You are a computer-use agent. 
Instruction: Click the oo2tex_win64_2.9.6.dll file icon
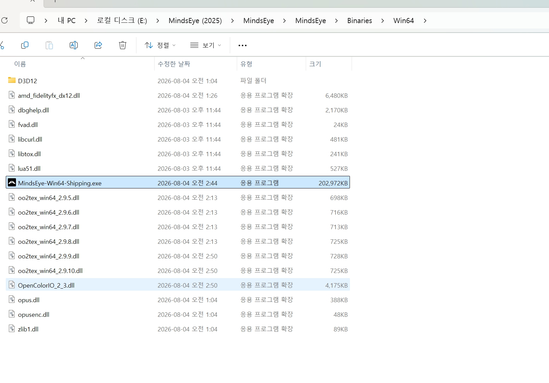(x=12, y=212)
